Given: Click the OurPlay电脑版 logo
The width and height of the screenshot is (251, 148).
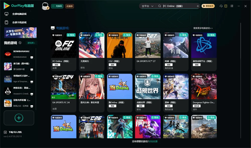Looking at the screenshot, I should click(x=19, y=6).
